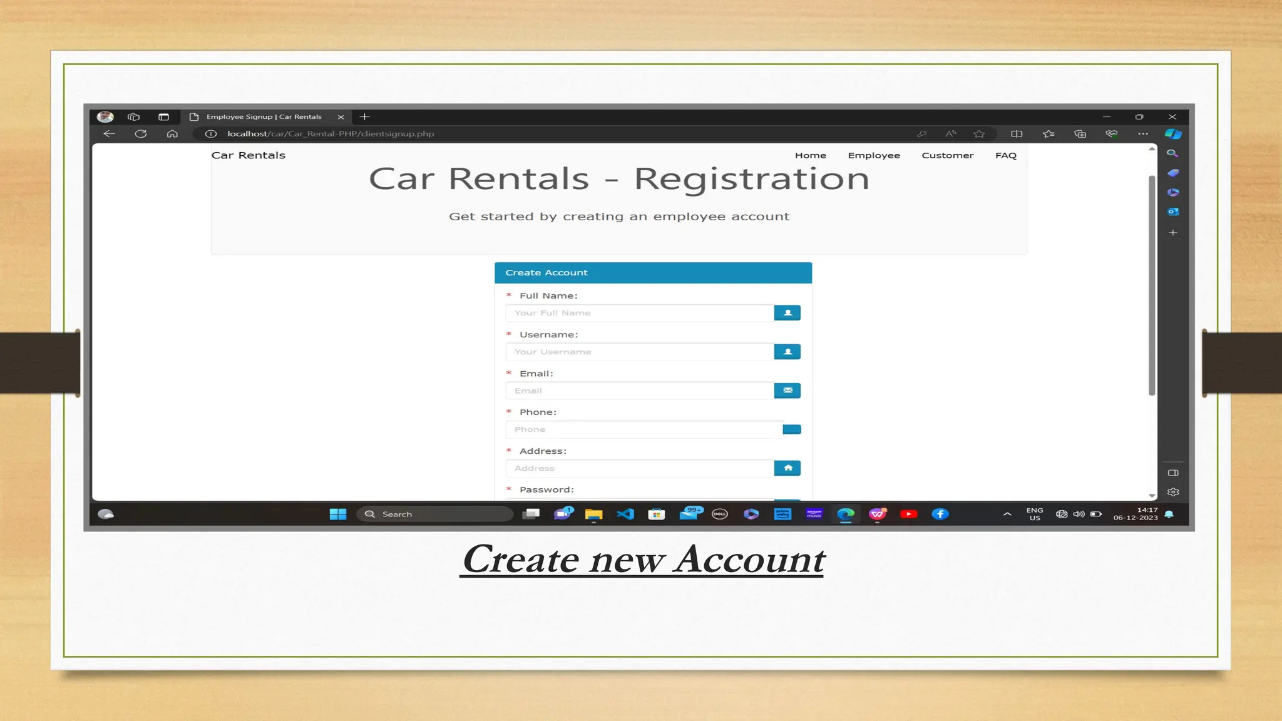Open Edge sidebar search icon
Image resolution: width=1282 pixels, height=721 pixels.
tap(1172, 153)
